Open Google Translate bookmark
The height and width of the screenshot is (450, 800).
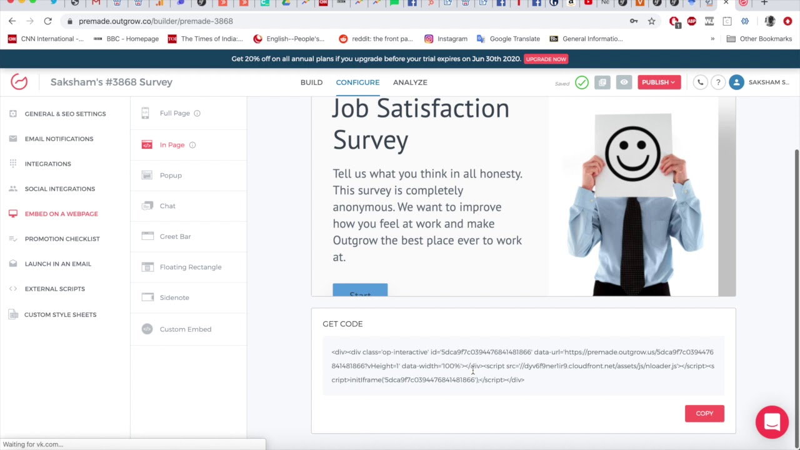(x=508, y=39)
